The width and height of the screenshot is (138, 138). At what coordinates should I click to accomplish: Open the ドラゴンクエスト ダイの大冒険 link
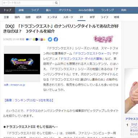[x=81, y=59]
